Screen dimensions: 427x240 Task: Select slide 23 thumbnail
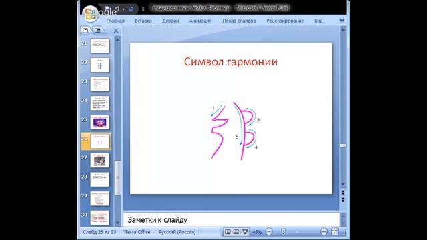pyautogui.click(x=100, y=84)
